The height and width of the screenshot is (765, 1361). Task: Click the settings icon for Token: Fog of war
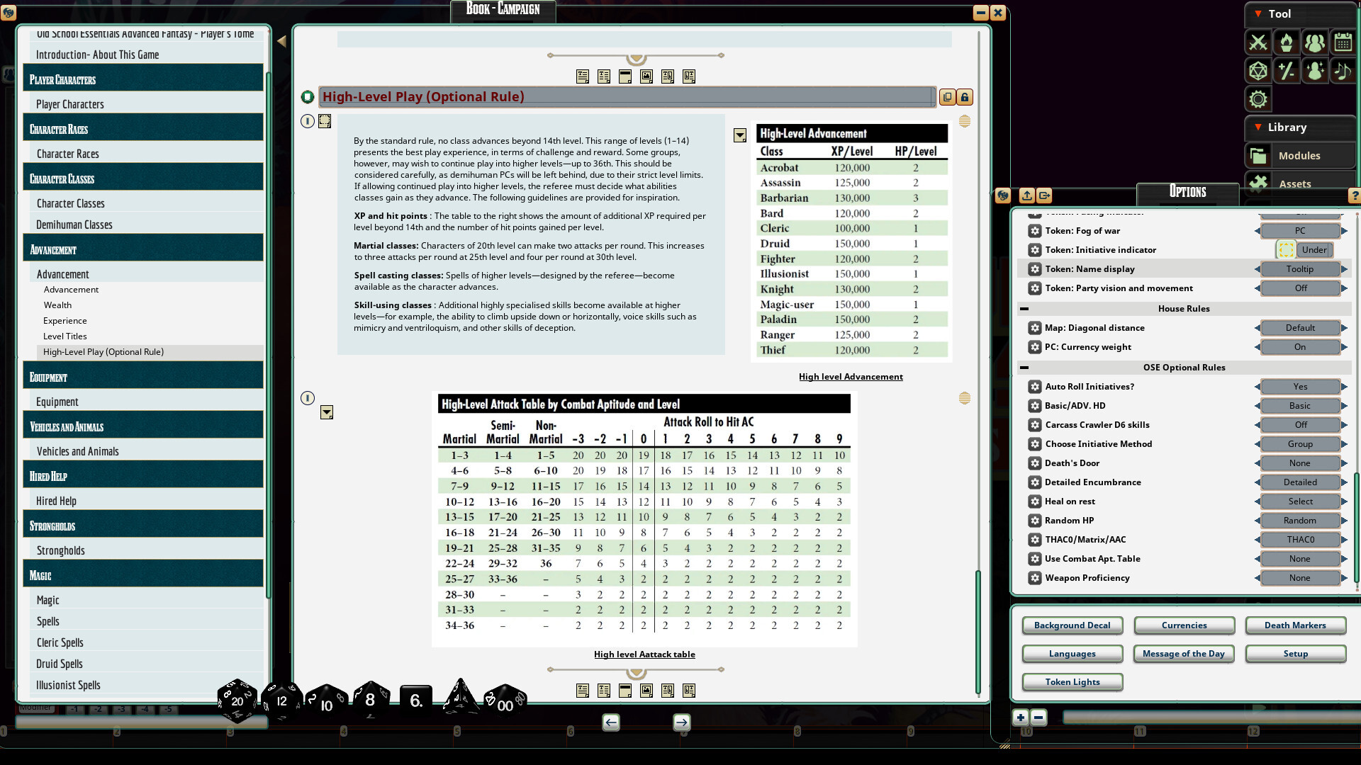1035,231
